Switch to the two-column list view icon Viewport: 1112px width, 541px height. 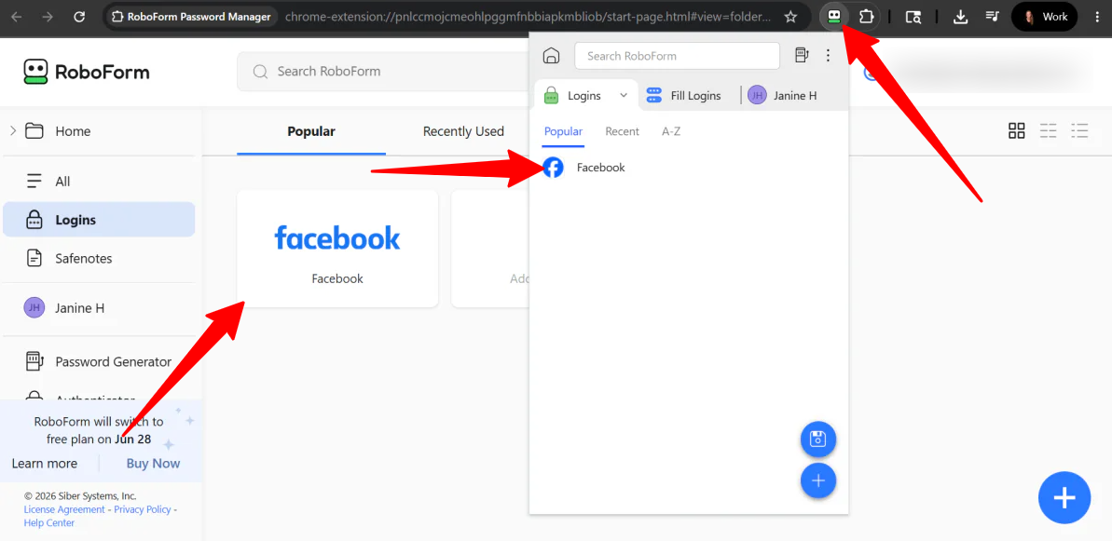(x=1049, y=130)
